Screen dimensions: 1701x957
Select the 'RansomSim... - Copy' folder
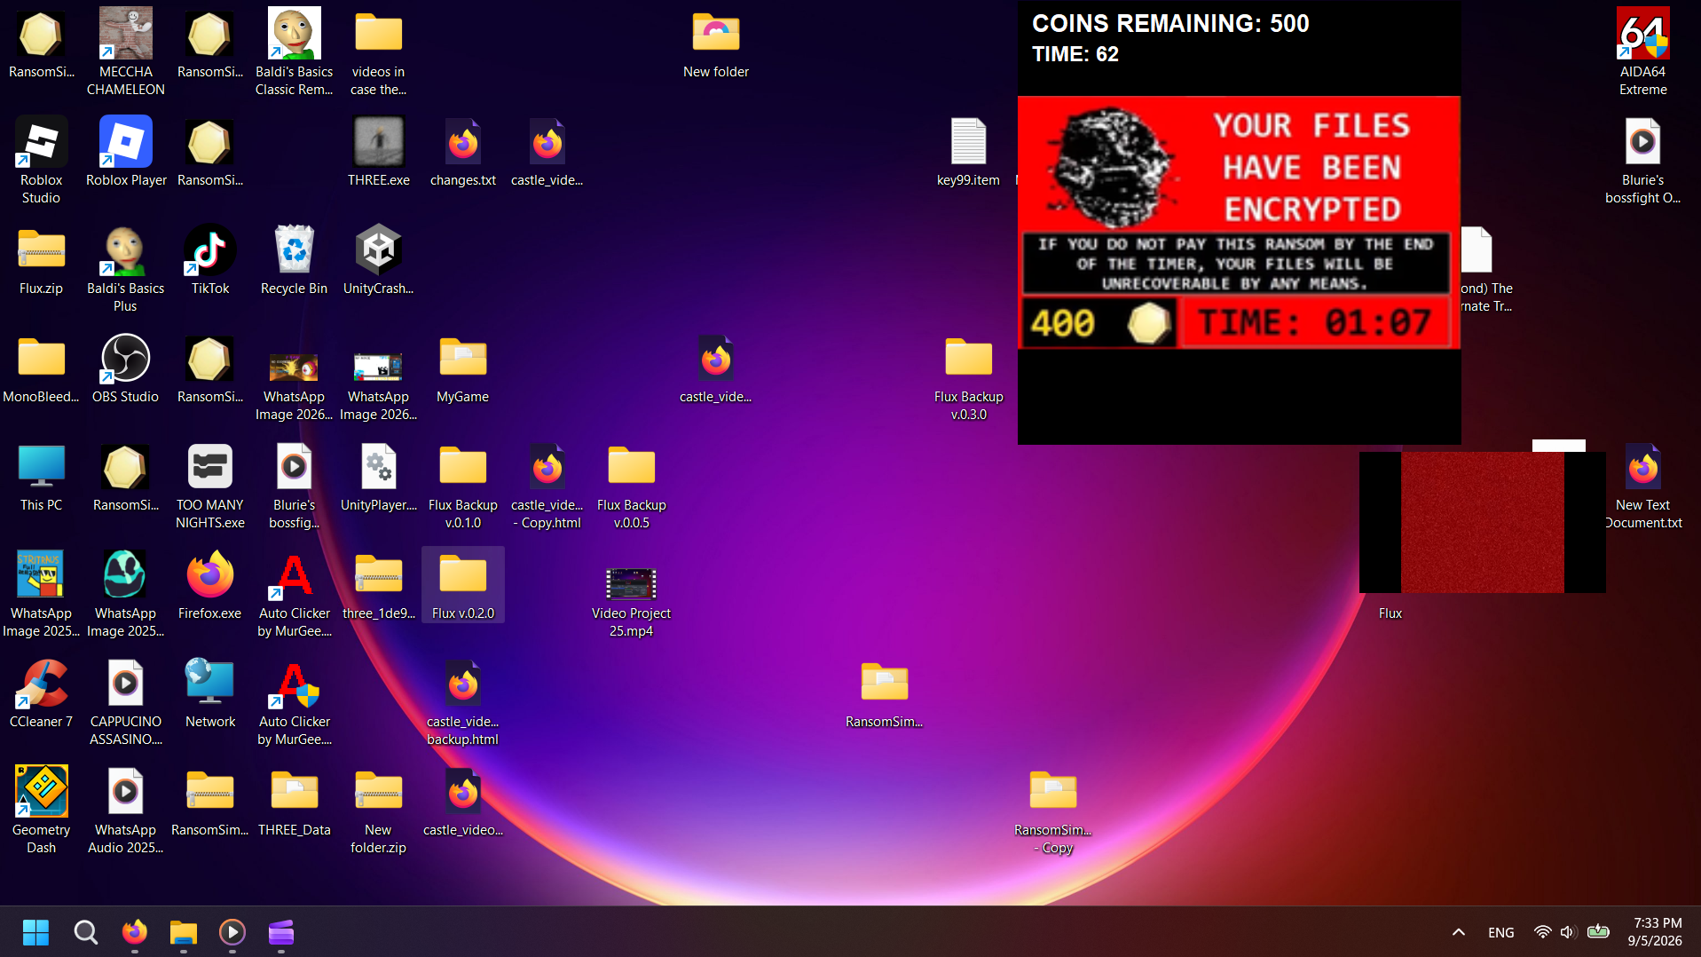(x=1052, y=811)
